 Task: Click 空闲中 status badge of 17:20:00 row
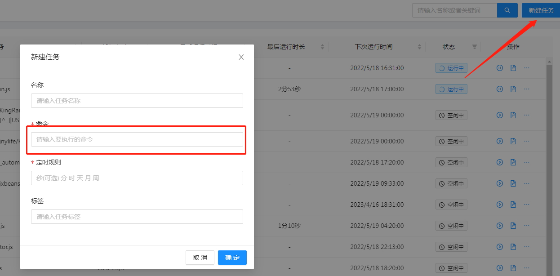[451, 162]
